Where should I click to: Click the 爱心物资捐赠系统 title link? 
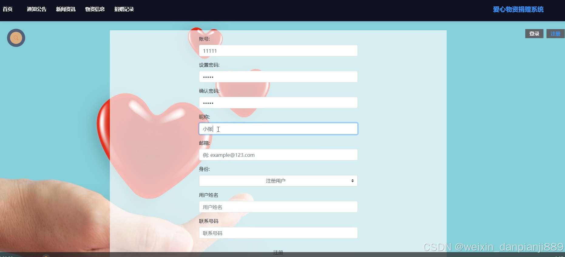(x=518, y=9)
